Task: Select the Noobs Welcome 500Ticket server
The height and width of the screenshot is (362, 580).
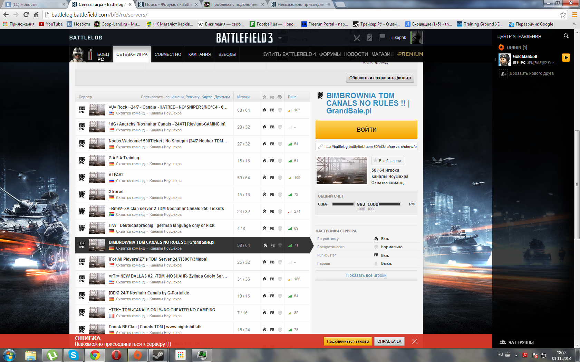Action: coord(192,144)
